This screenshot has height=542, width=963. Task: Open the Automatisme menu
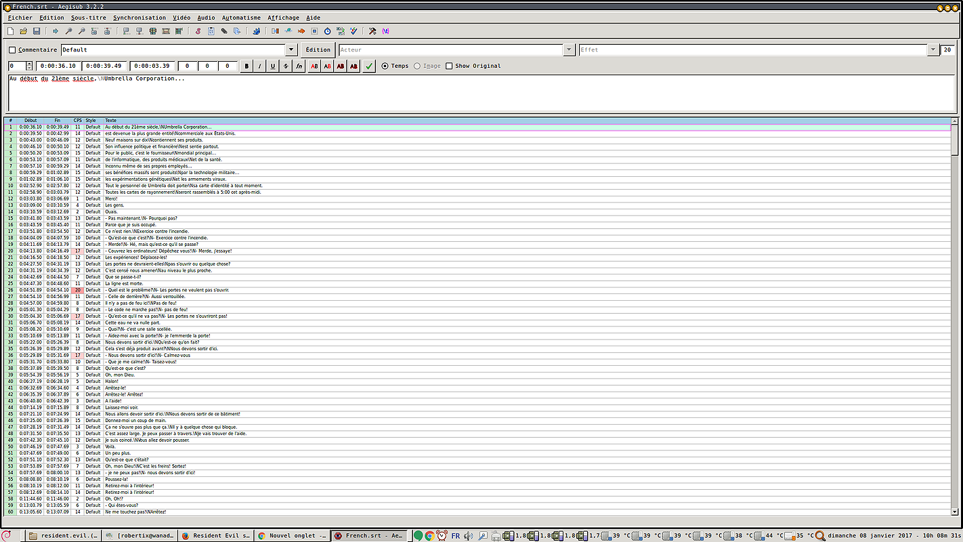click(241, 18)
